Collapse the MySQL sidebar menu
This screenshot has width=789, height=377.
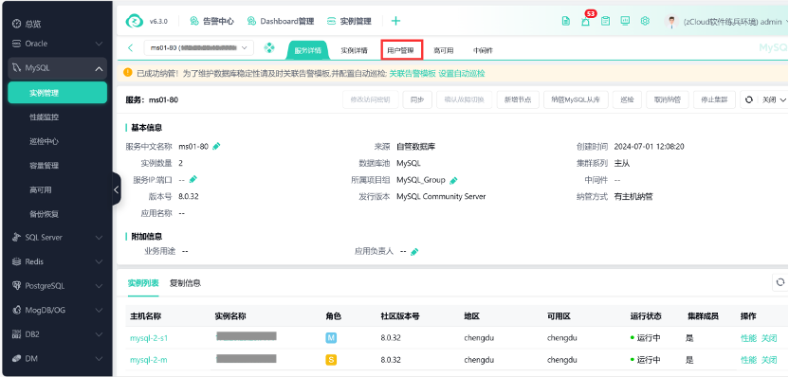(x=100, y=68)
